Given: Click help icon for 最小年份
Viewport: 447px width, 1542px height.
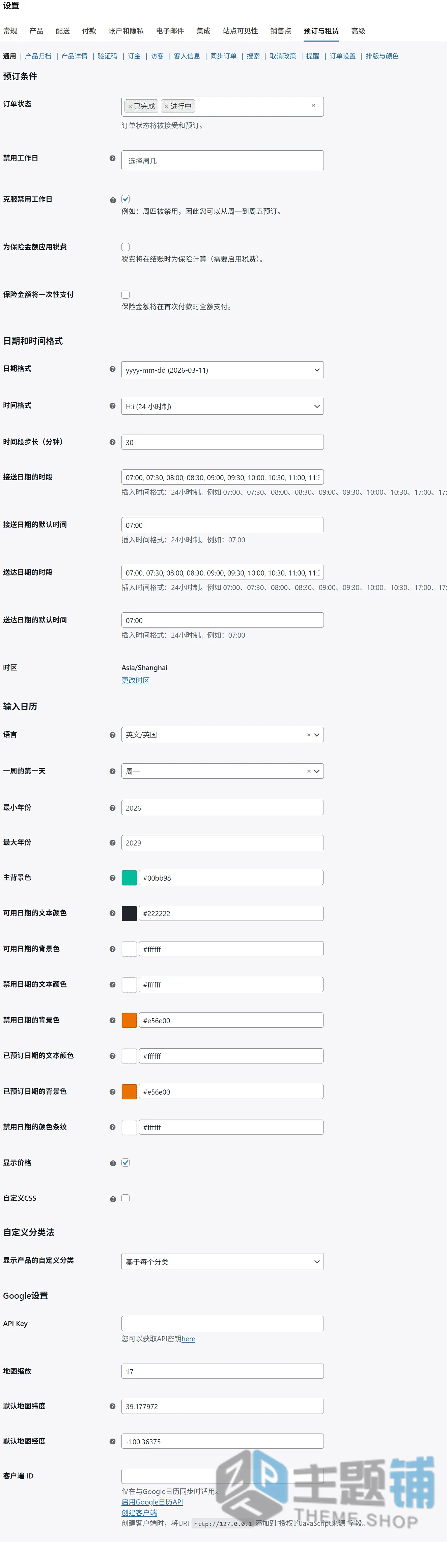Looking at the screenshot, I should pyautogui.click(x=112, y=808).
